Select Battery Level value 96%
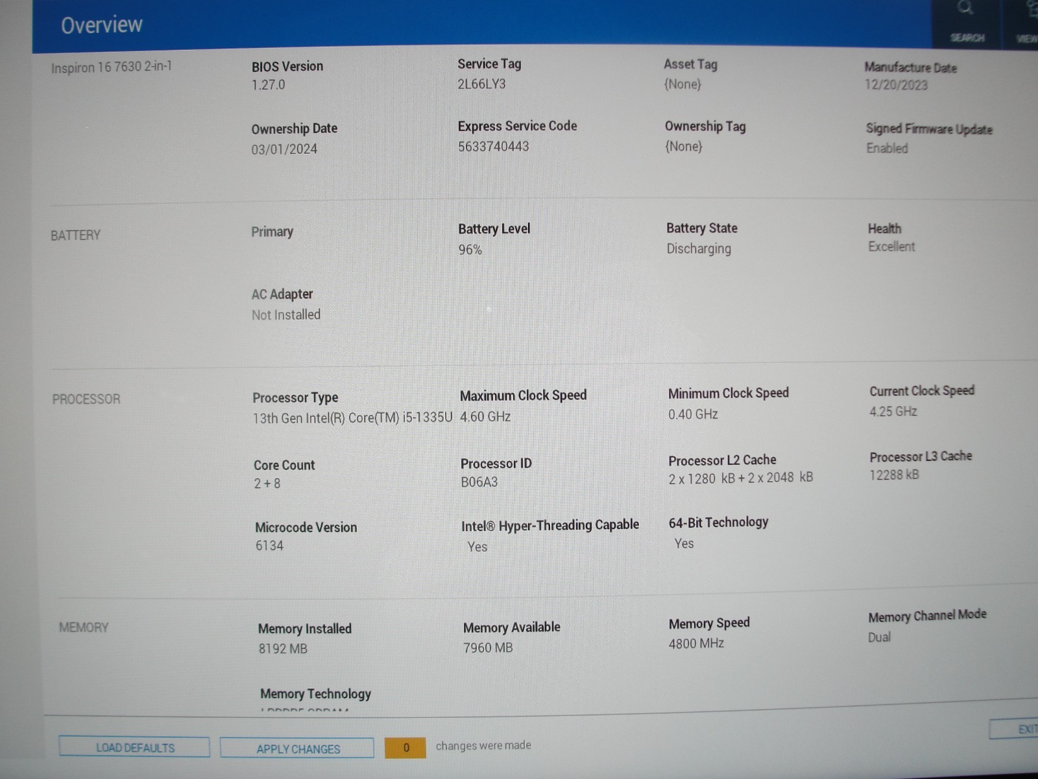Screen dimensions: 1038x779 tap(470, 250)
